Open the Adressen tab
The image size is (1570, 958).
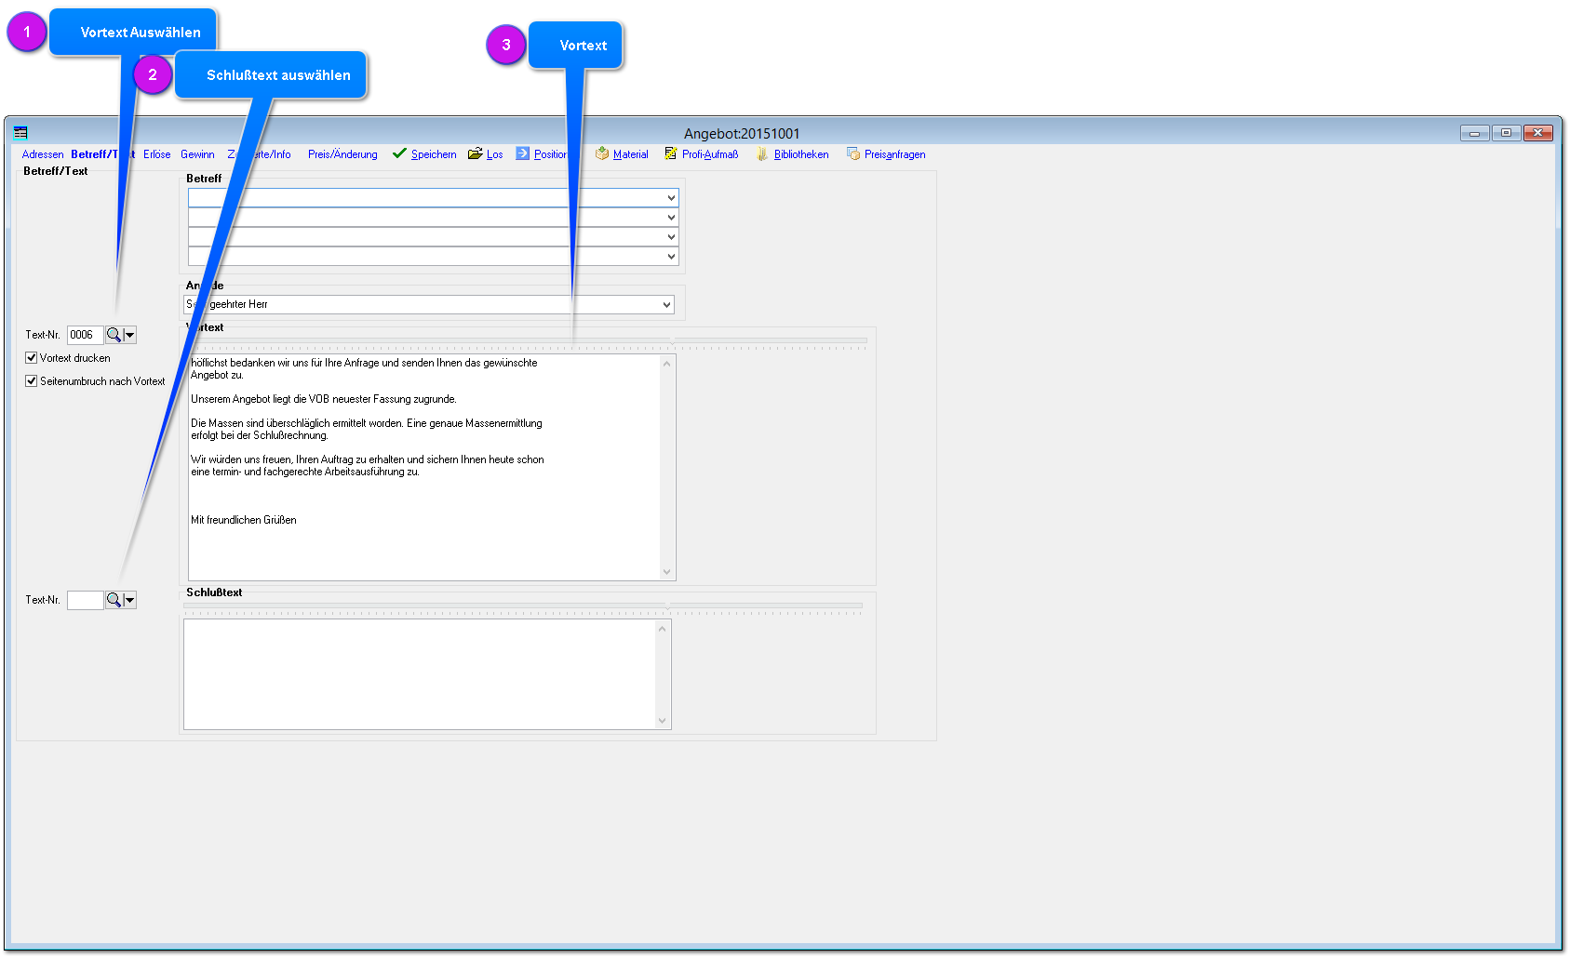43,154
